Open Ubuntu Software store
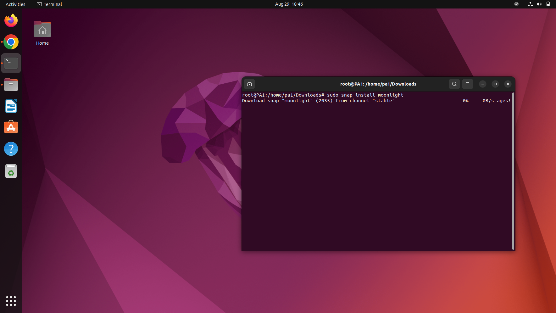The height and width of the screenshot is (313, 556). point(11,127)
